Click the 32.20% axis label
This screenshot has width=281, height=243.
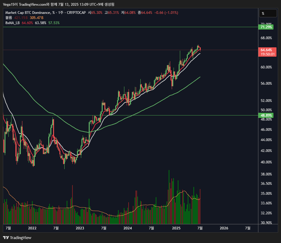266,213
